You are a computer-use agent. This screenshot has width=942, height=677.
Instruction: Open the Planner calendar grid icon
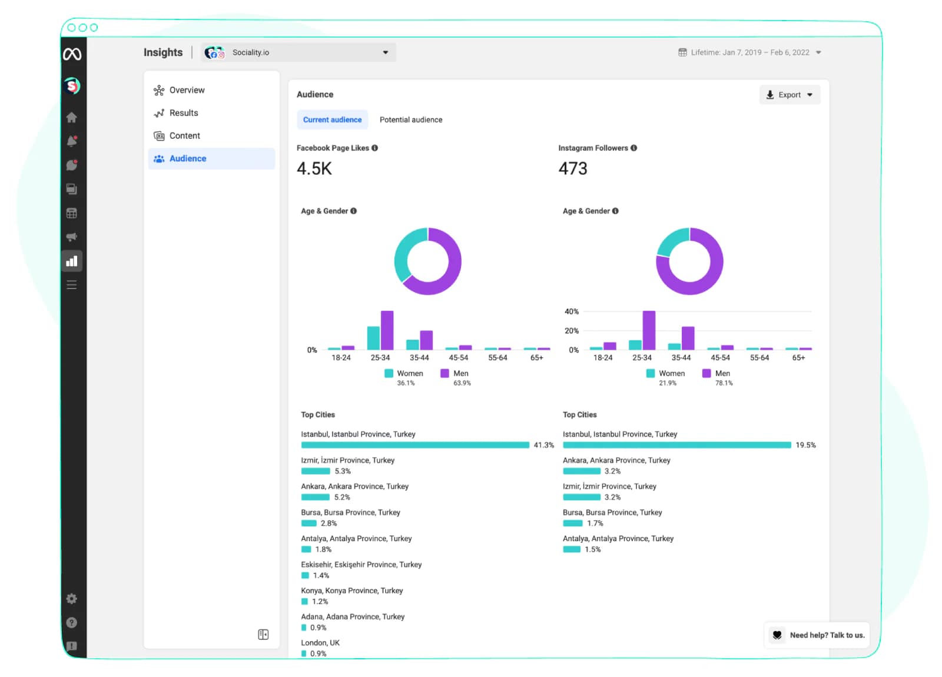click(x=72, y=213)
